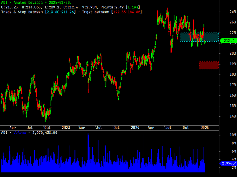Select the dark red target zone box
Image resolution: width=237 pixels, height=177 pixels.
coord(209,65)
